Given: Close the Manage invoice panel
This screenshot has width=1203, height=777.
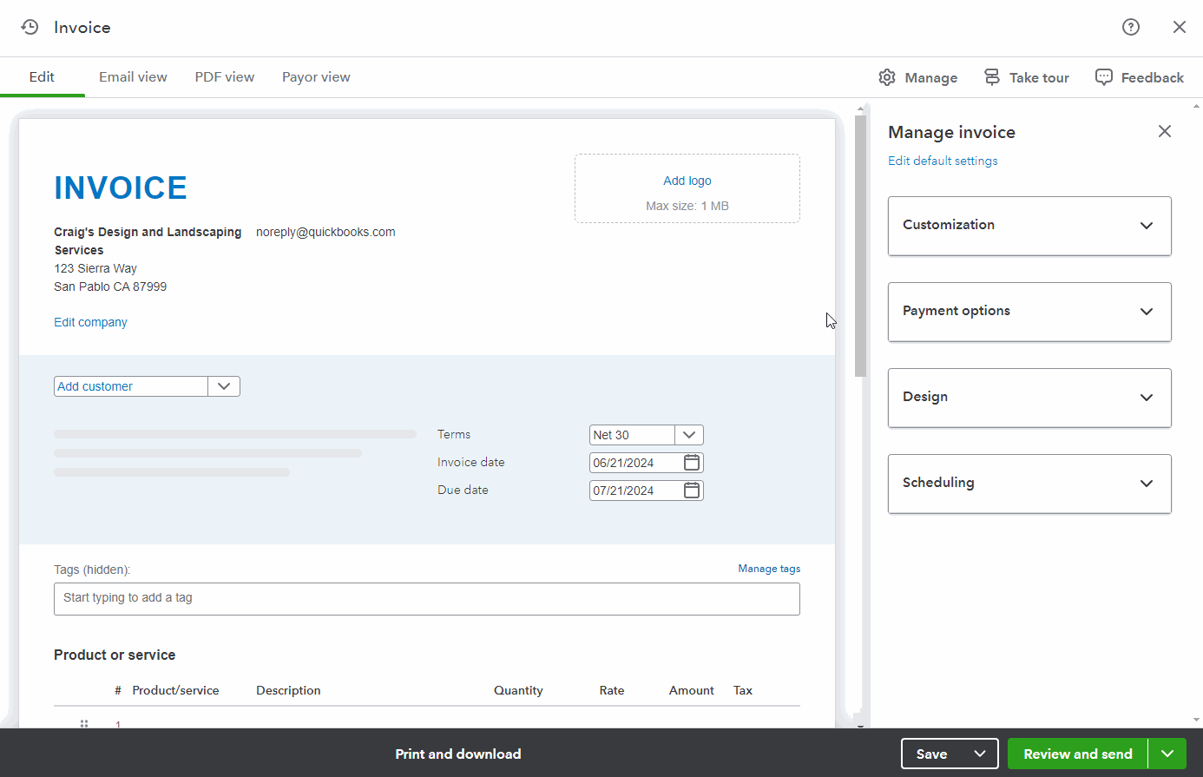Looking at the screenshot, I should coord(1164,131).
